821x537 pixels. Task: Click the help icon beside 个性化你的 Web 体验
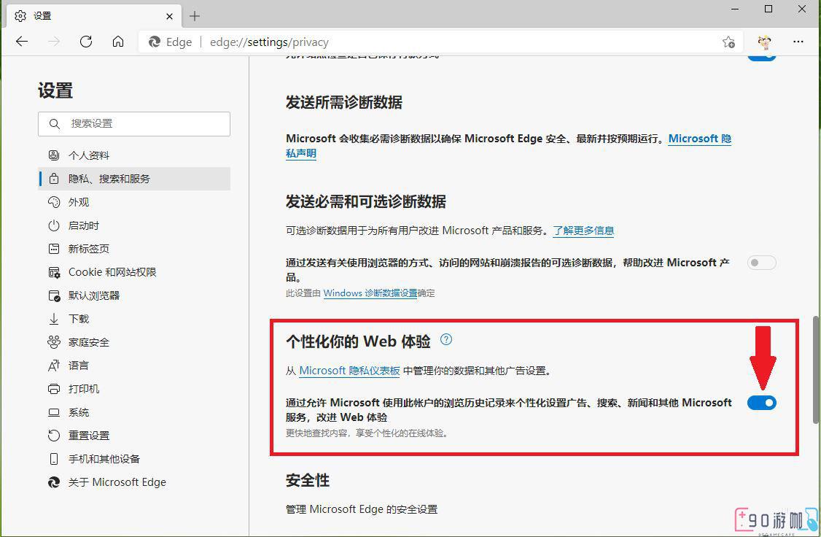point(446,339)
